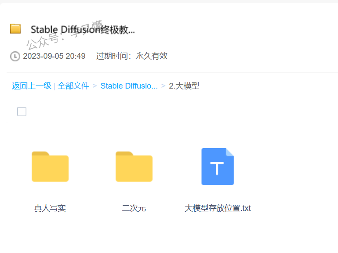
Task: Open the 真人写实 folder icon
Action: pos(50,167)
